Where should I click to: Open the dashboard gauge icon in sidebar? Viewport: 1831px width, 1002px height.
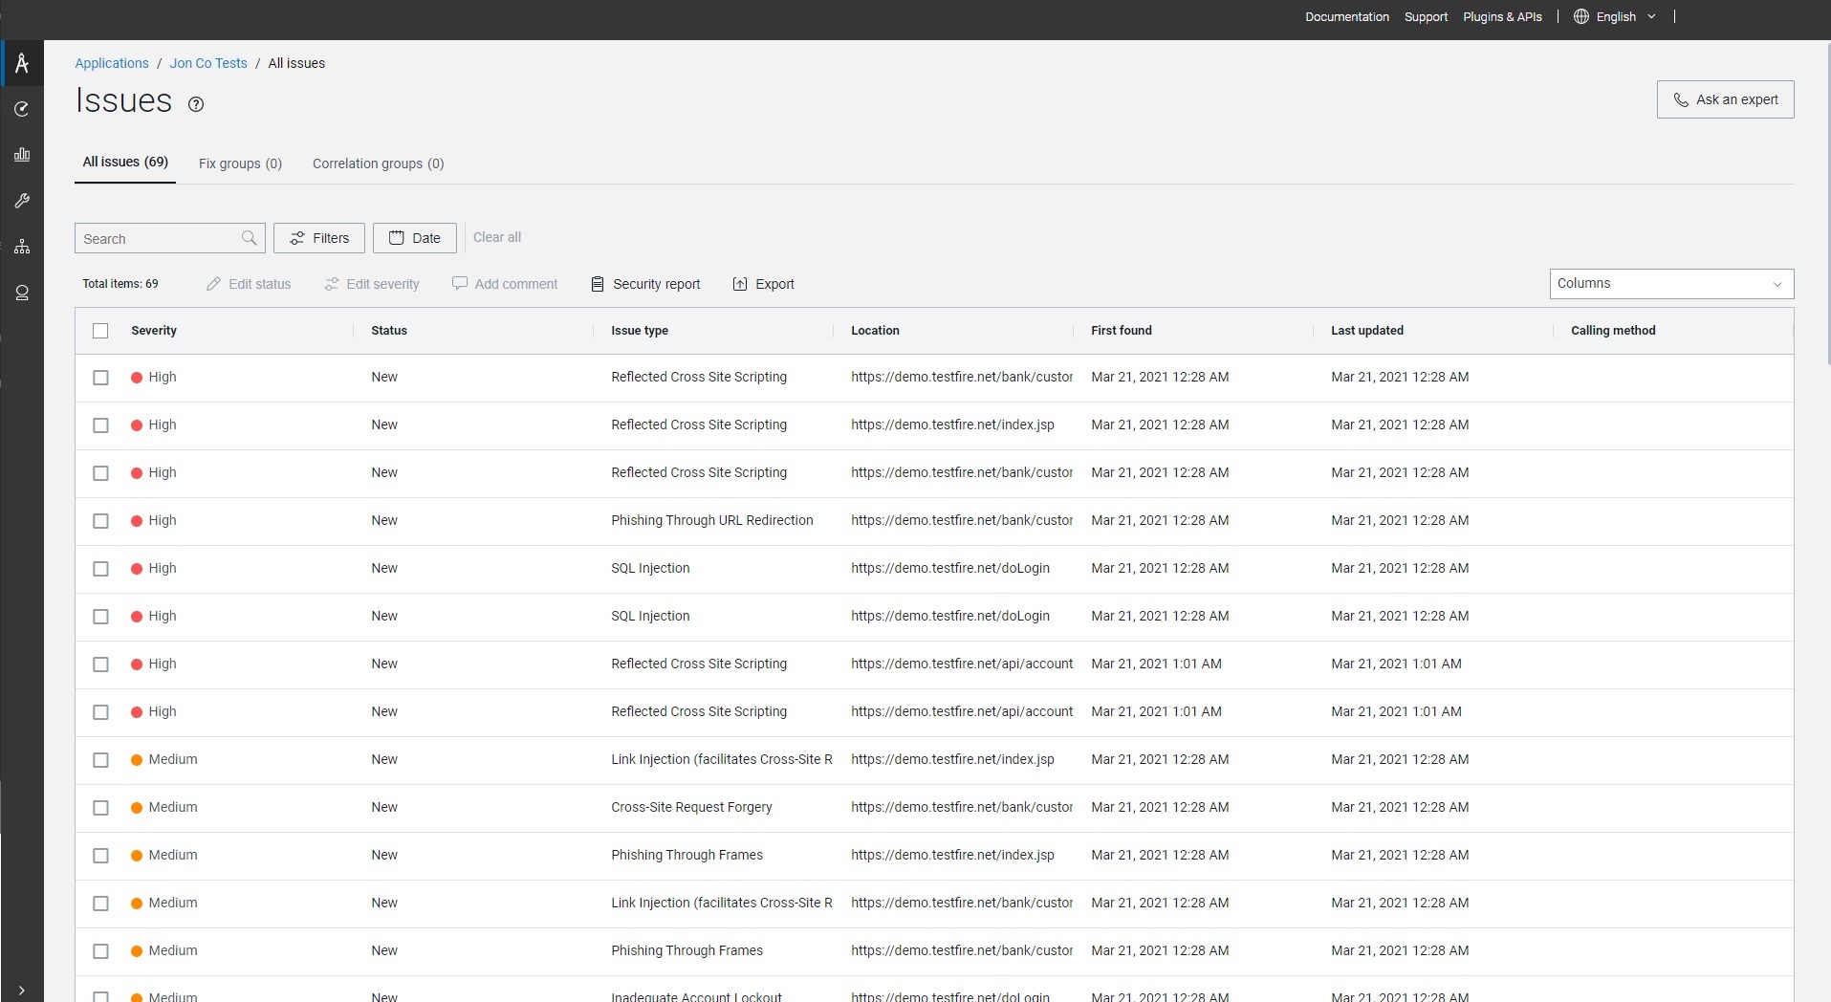(22, 109)
